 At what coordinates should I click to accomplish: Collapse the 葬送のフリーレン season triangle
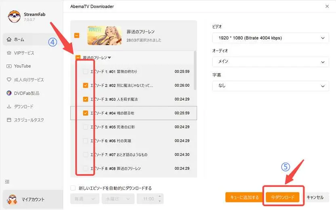109,58
